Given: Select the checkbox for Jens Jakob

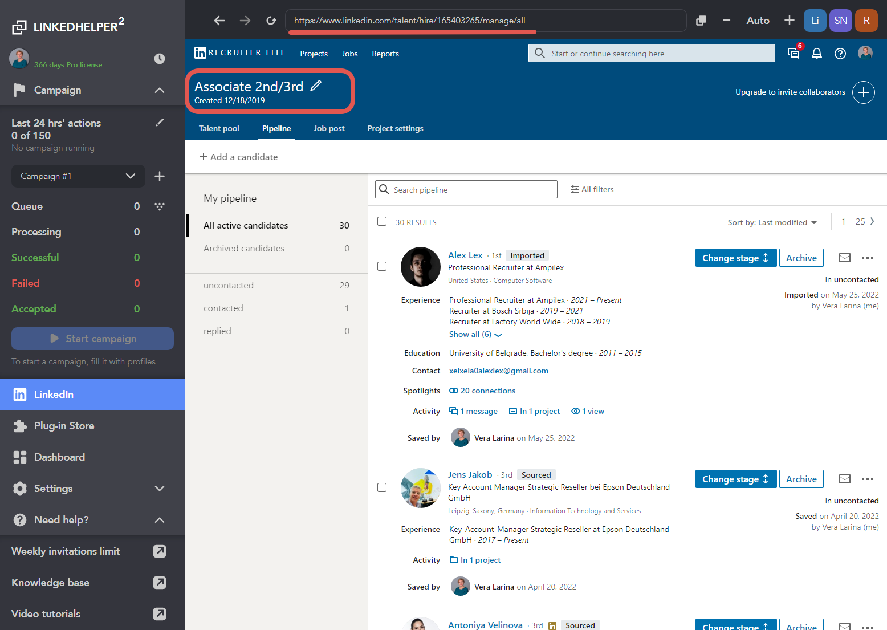Looking at the screenshot, I should pos(382,487).
